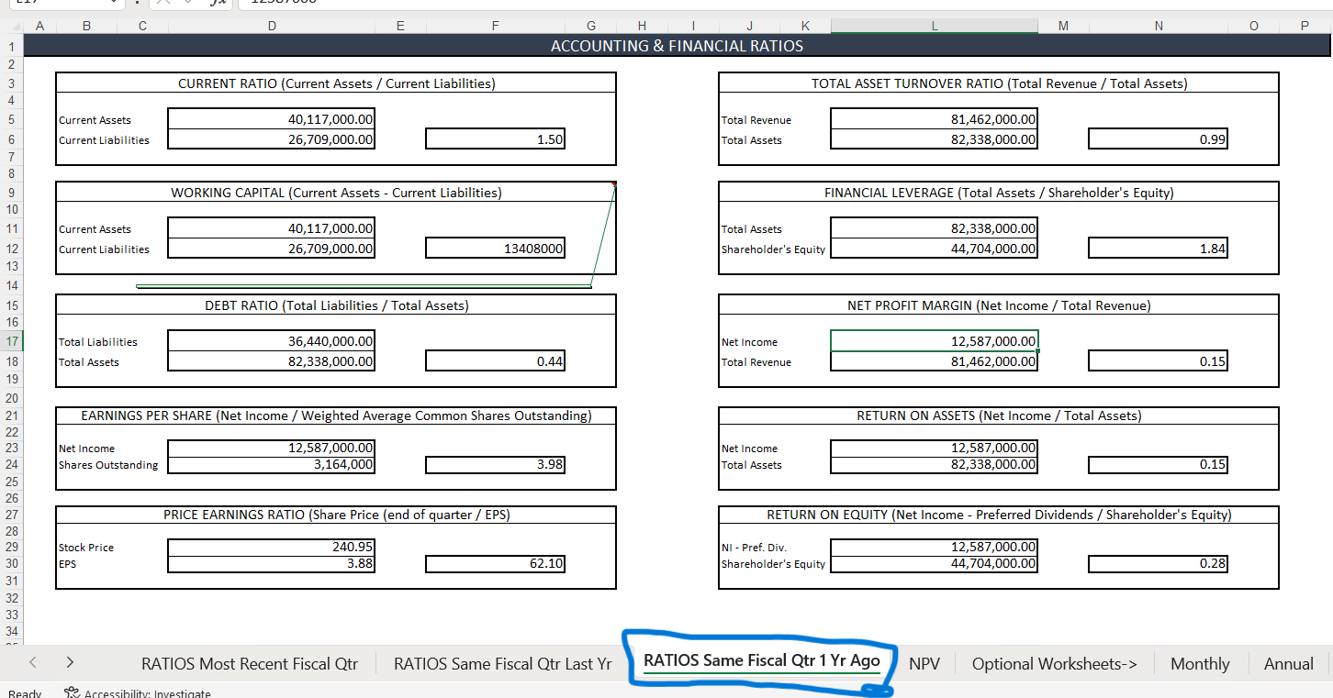Click the accessibility checker icon in status bar

73,692
